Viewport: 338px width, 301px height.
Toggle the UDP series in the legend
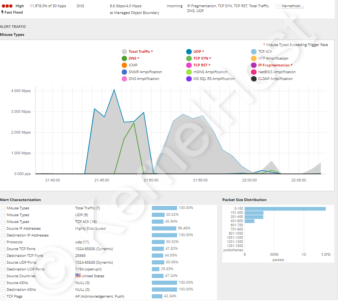tap(198, 52)
